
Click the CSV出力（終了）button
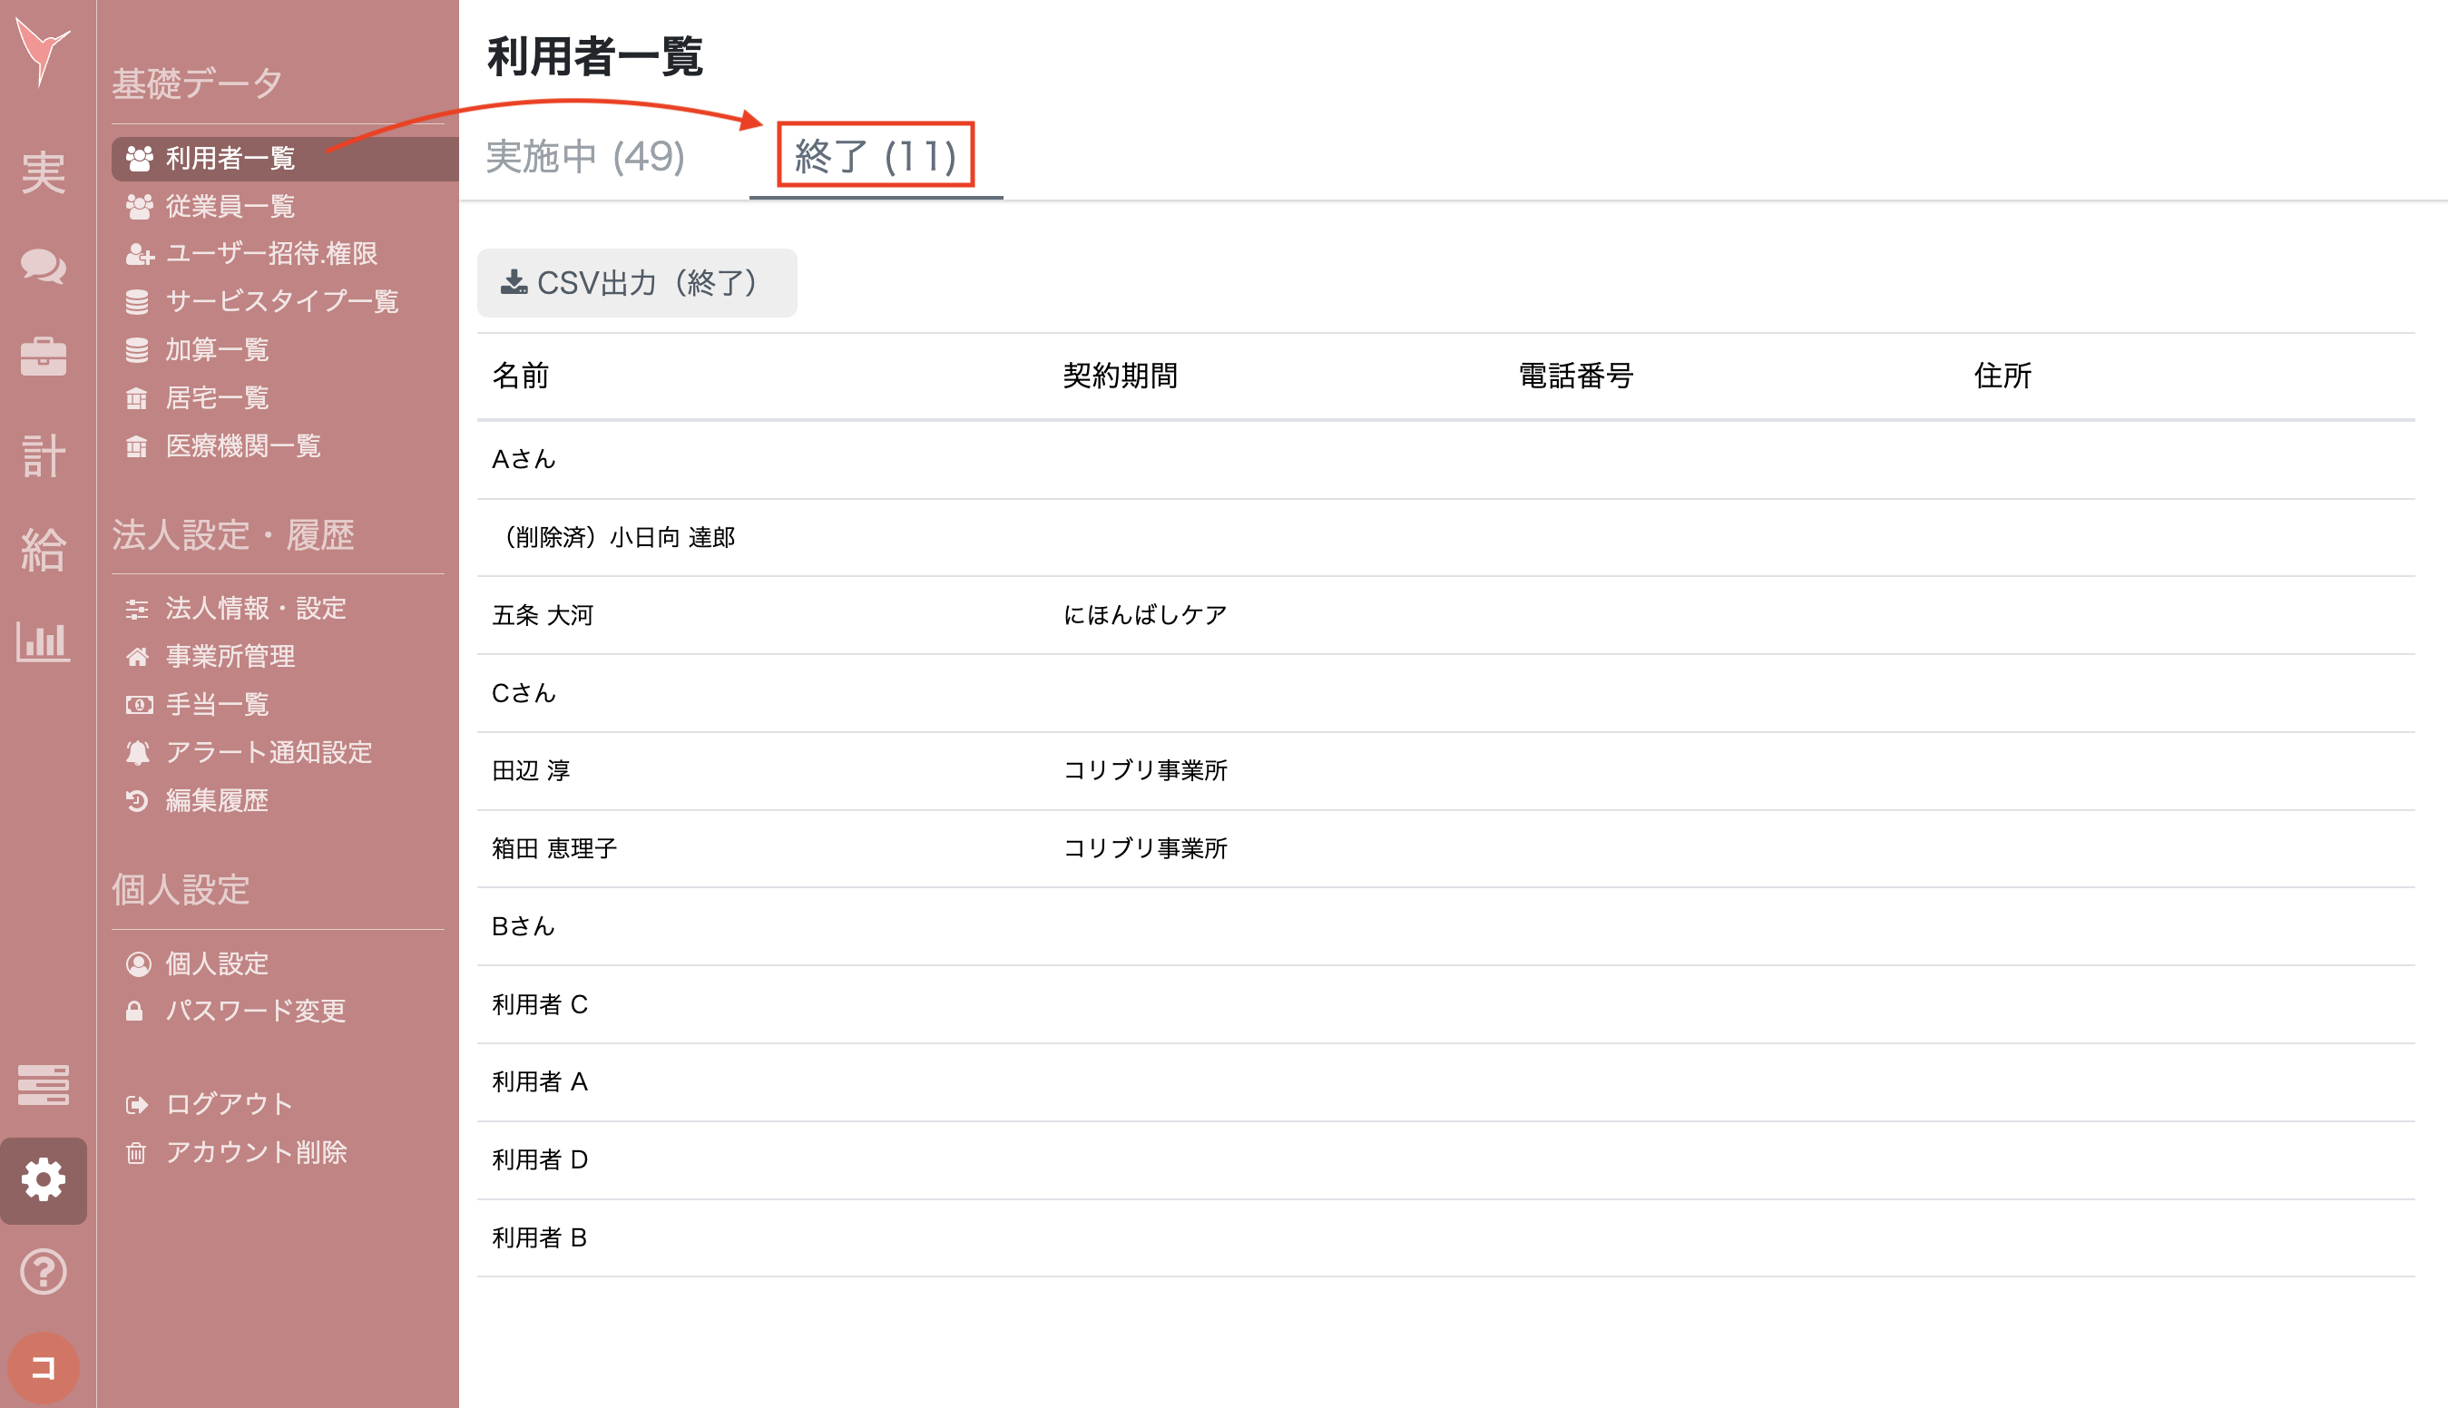click(x=636, y=283)
